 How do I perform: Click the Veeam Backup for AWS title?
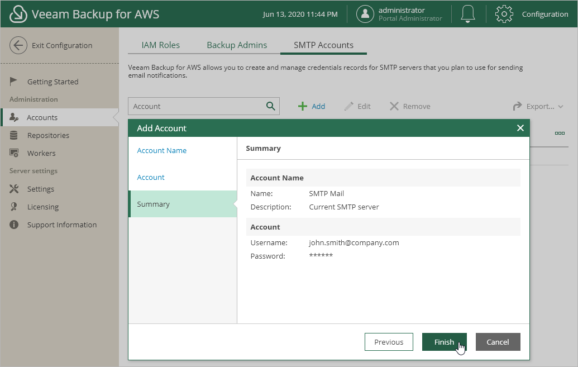point(95,14)
